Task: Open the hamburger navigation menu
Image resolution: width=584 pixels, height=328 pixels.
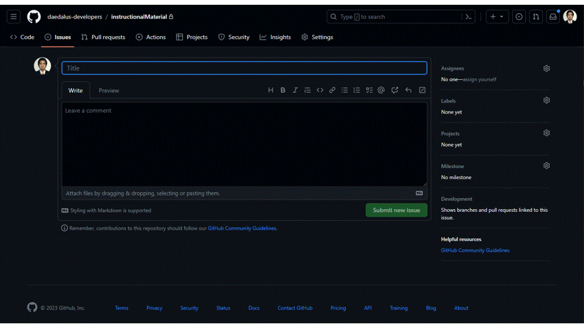Action: coord(14,17)
